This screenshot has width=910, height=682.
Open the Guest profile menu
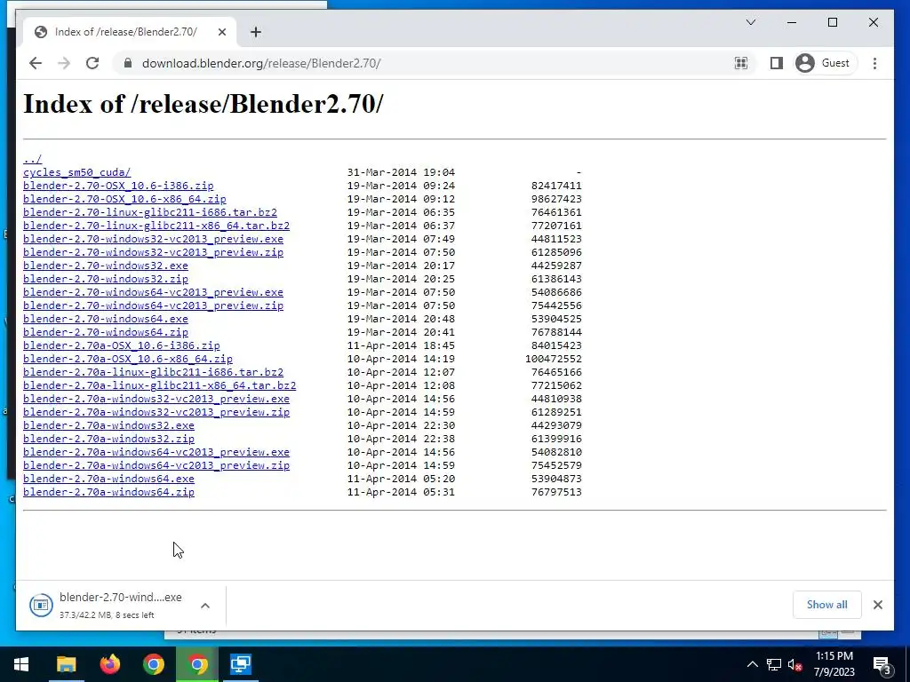[824, 63]
